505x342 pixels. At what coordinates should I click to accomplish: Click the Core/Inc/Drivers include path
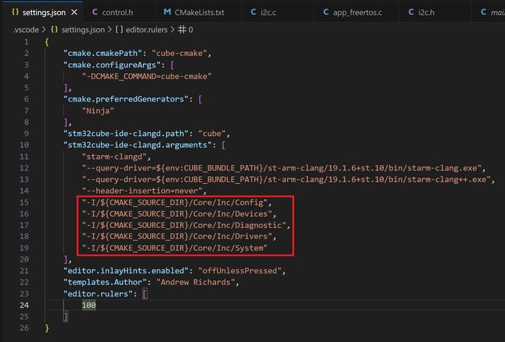click(x=177, y=236)
